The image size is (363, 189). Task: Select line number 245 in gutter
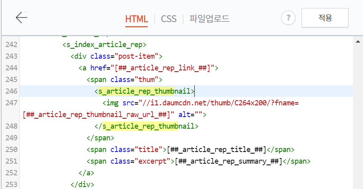11,80
